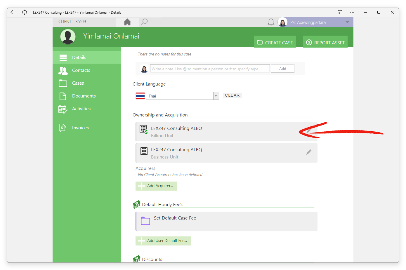The image size is (406, 270).
Task: Click the Create Case button
Action: click(x=275, y=42)
